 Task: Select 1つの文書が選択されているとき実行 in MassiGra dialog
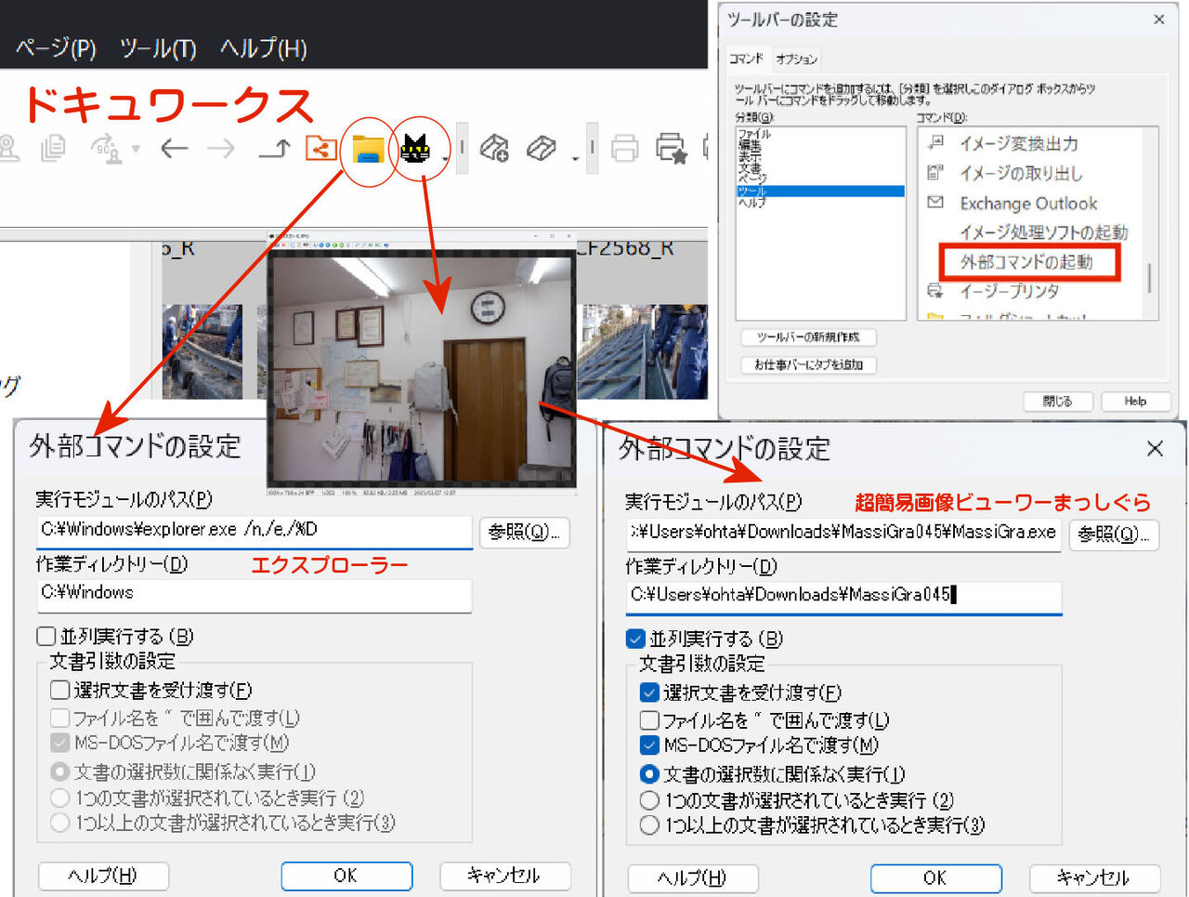tap(650, 799)
